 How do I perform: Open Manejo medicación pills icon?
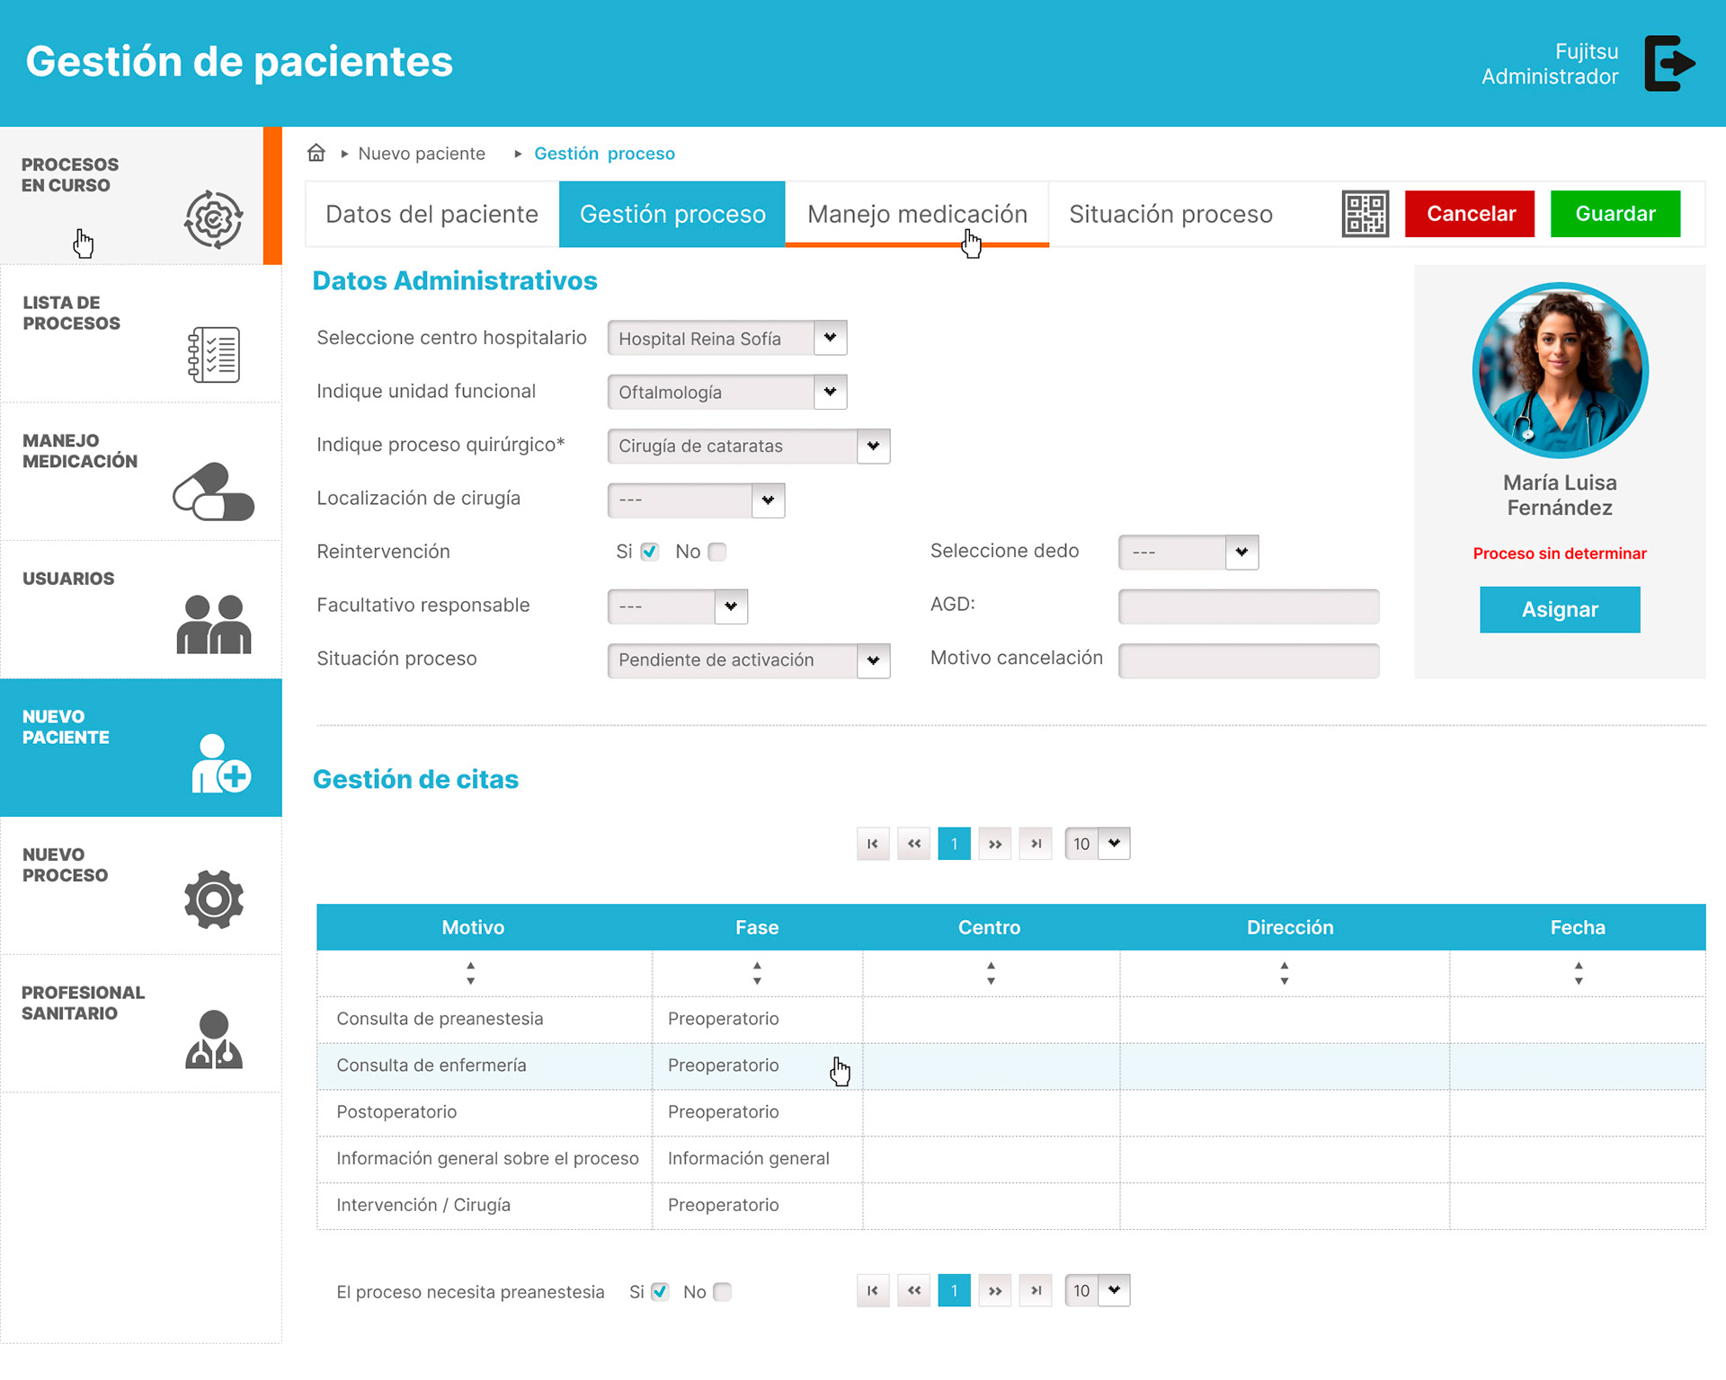[213, 492]
